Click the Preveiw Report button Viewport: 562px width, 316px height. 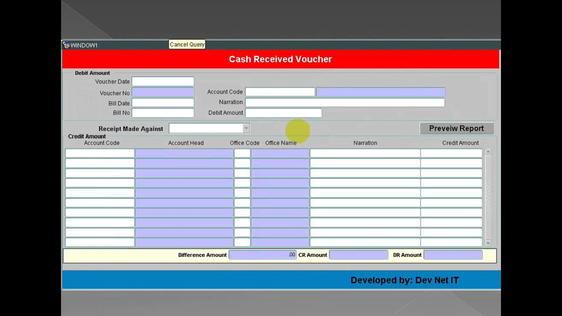(457, 129)
